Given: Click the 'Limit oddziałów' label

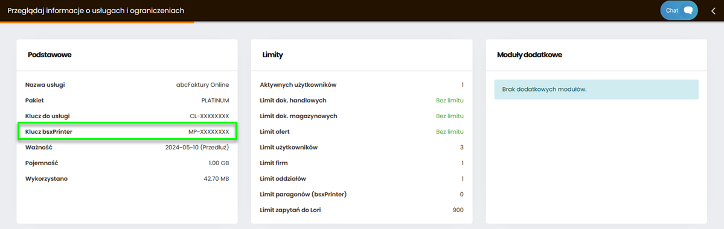Looking at the screenshot, I should tap(283, 179).
